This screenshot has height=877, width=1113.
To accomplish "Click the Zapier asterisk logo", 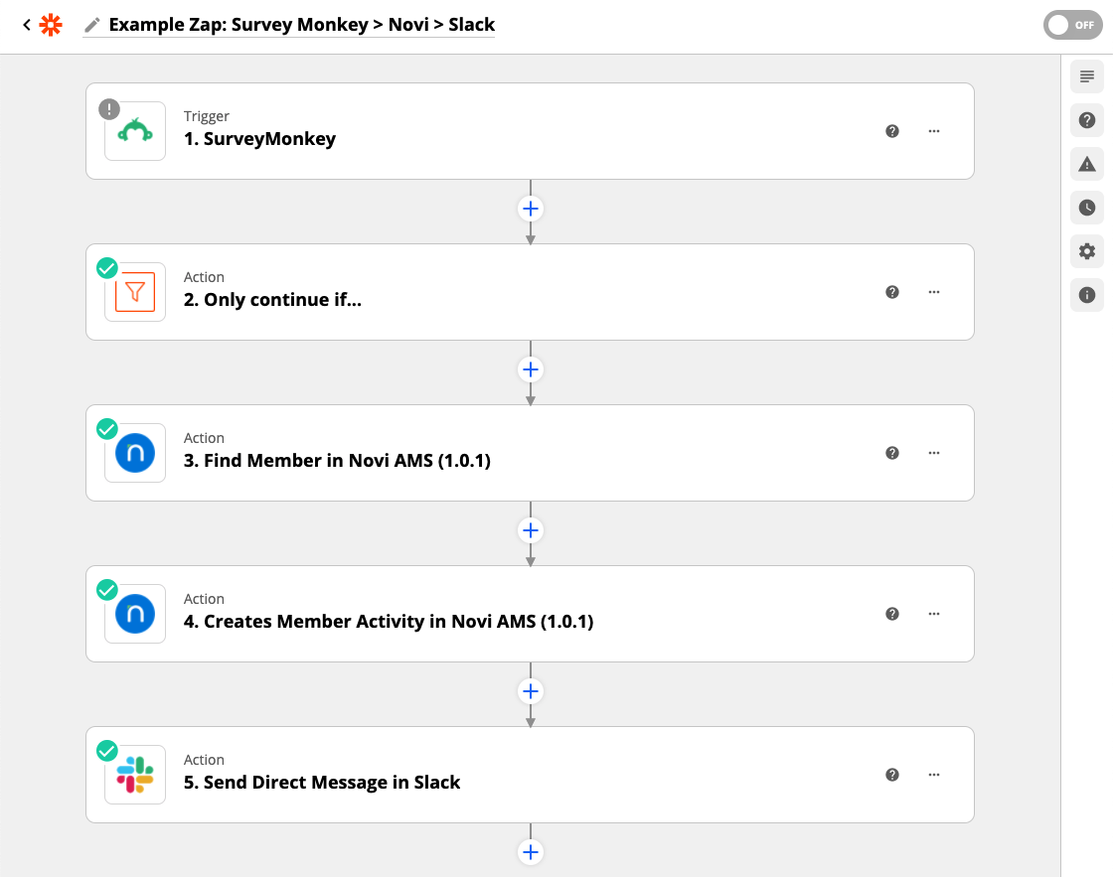I will click(51, 25).
